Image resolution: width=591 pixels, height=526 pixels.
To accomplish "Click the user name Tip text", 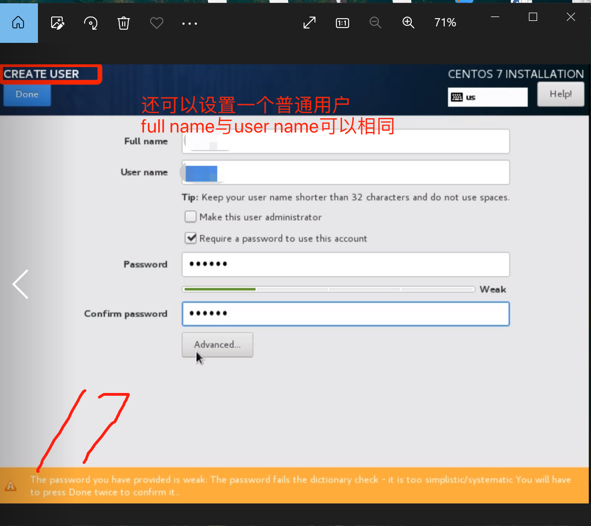I will 346,197.
